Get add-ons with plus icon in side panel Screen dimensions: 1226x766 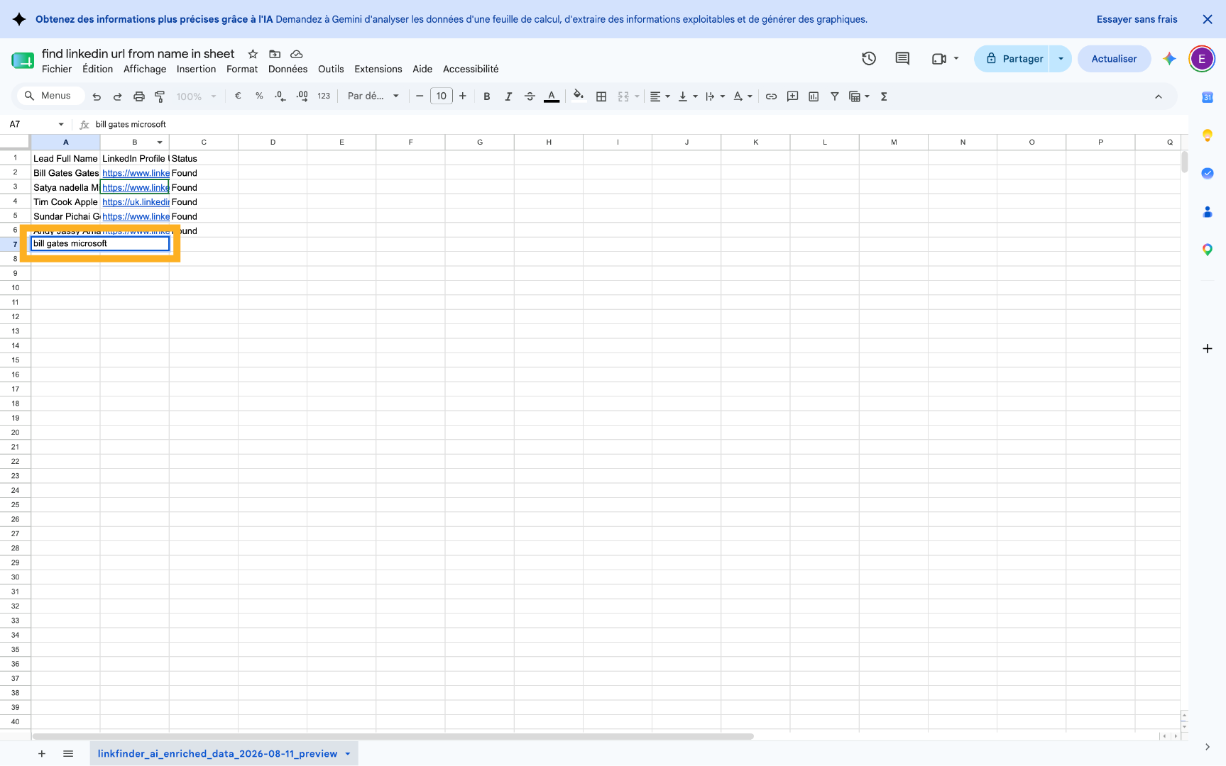pyautogui.click(x=1208, y=348)
